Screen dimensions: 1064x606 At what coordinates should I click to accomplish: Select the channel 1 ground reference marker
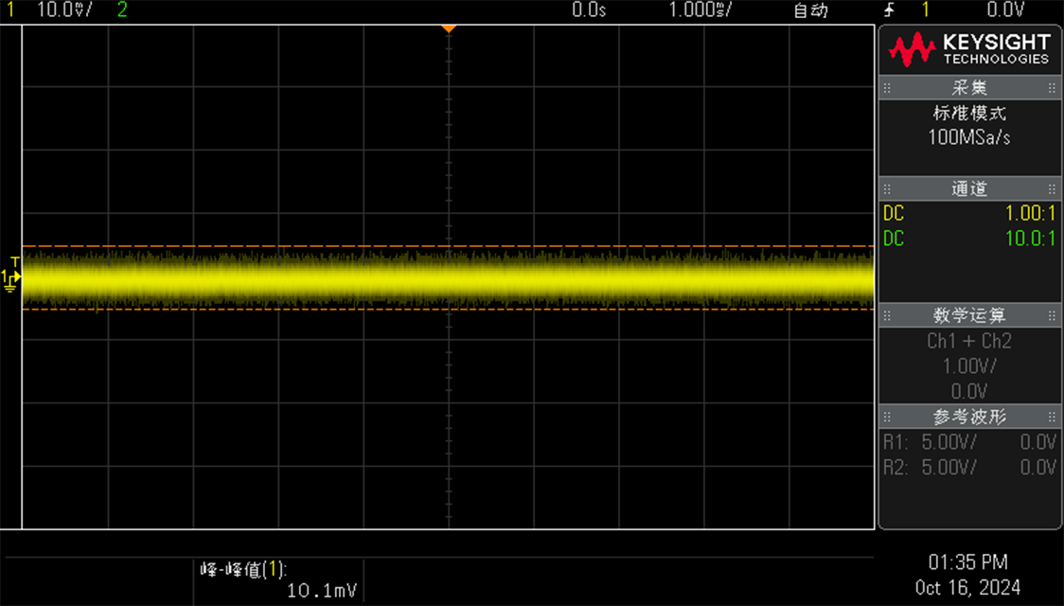point(9,281)
